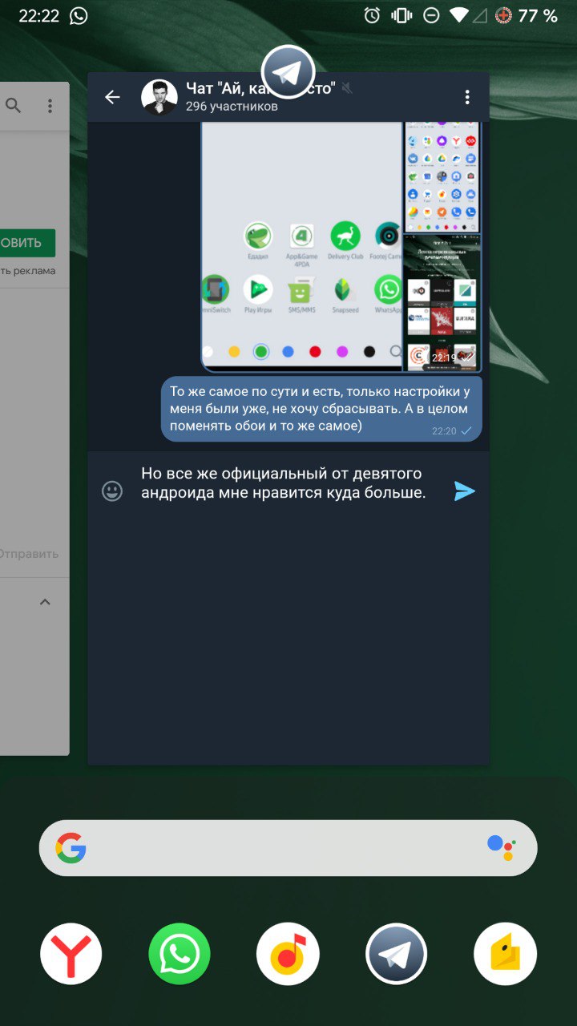Open the chat avatar photo
Screen dimensions: 577x1026
(x=159, y=97)
